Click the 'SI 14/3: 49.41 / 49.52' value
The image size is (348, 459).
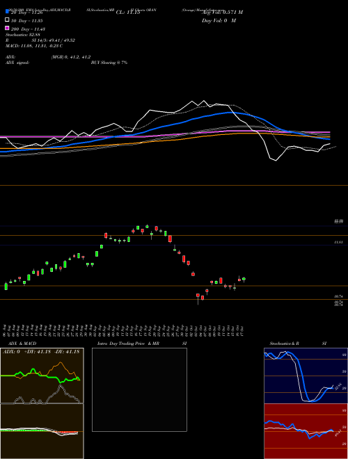pos(54,40)
